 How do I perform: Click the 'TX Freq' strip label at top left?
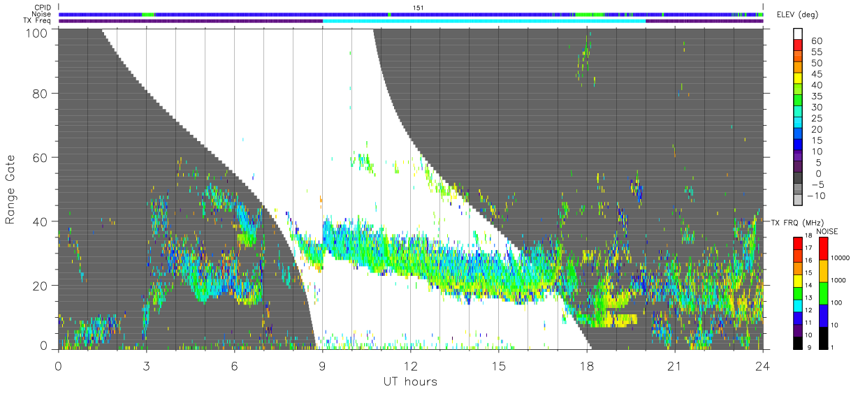click(38, 21)
